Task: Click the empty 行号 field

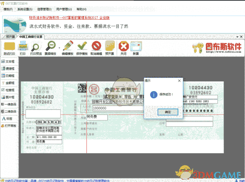Action: 190,124
